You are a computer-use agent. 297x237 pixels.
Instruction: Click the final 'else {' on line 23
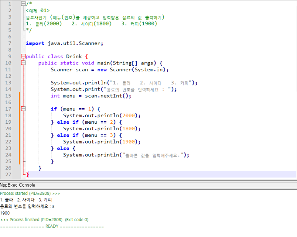(66, 148)
